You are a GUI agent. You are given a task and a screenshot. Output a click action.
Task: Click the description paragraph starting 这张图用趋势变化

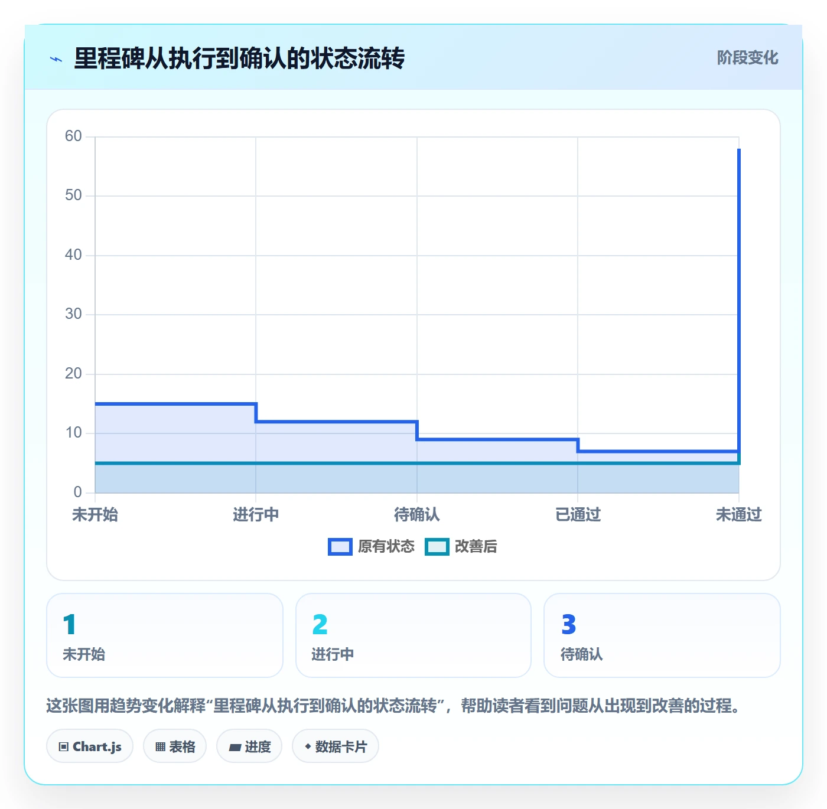pos(394,706)
